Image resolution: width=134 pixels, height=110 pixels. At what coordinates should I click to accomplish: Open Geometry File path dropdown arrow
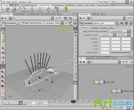(62, 23)
